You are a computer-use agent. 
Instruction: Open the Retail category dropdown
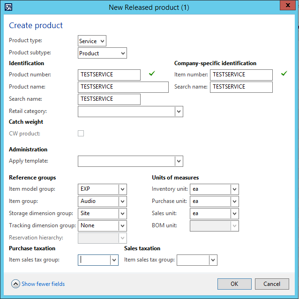pos(179,112)
